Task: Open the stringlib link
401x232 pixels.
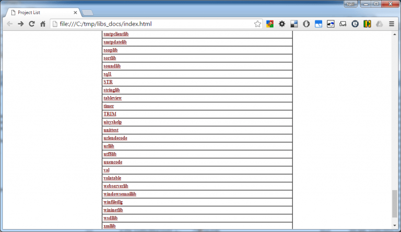Action: point(112,90)
